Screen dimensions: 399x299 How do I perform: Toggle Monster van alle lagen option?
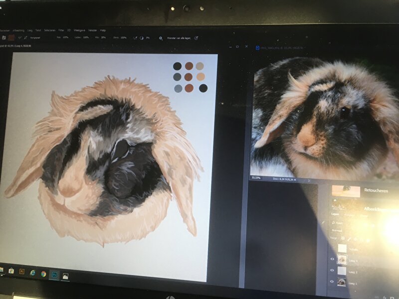(x=179, y=38)
